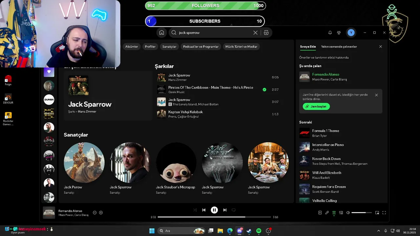420x236 pixels.
Task: Adjust the volume slider
Action: 362,212
